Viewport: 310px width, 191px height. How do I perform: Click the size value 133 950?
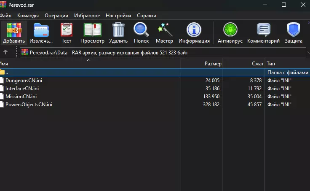211,97
